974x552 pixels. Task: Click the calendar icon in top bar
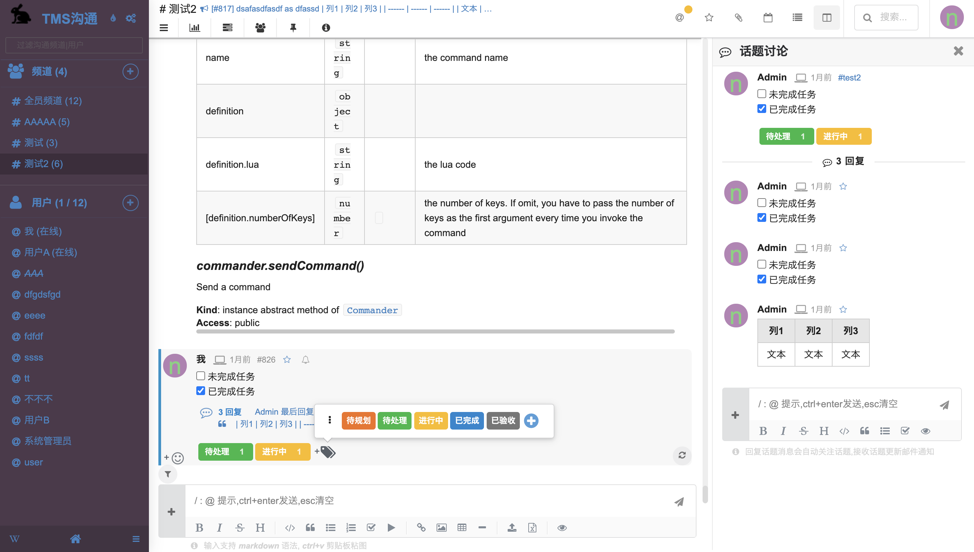[768, 18]
